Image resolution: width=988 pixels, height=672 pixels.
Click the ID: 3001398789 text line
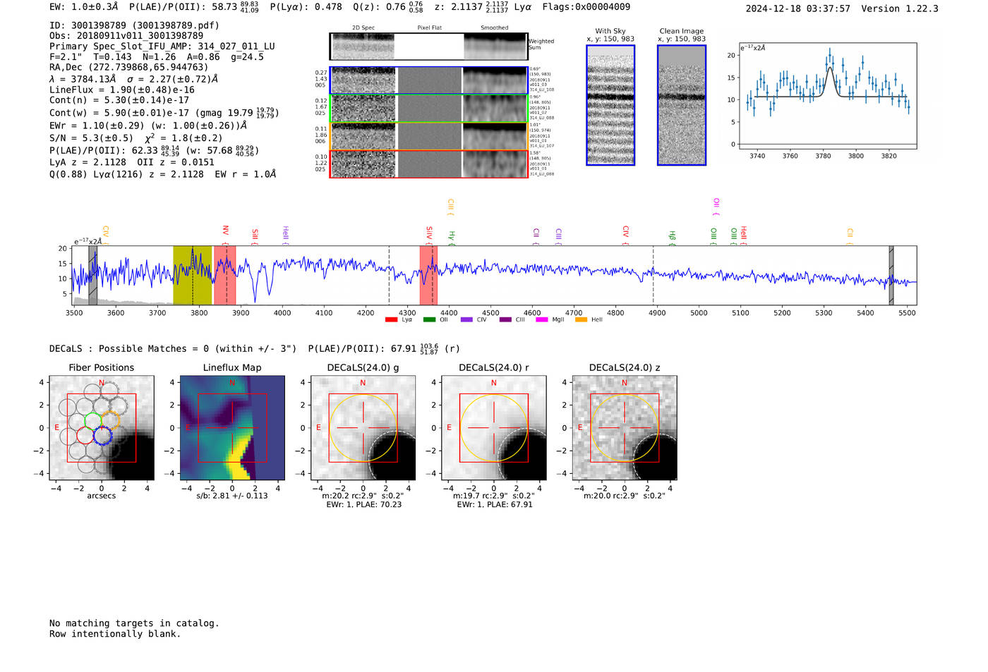click(x=134, y=25)
